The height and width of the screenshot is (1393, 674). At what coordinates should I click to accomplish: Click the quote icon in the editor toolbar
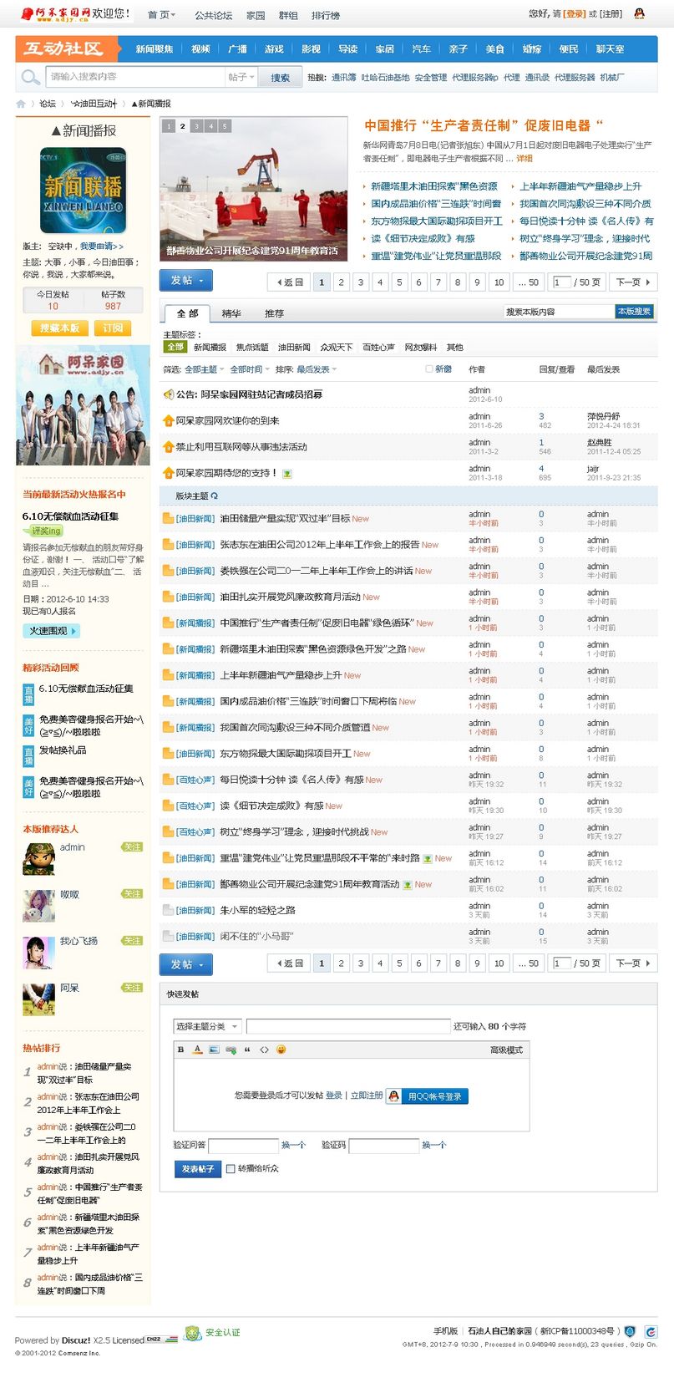pyautogui.click(x=247, y=1050)
